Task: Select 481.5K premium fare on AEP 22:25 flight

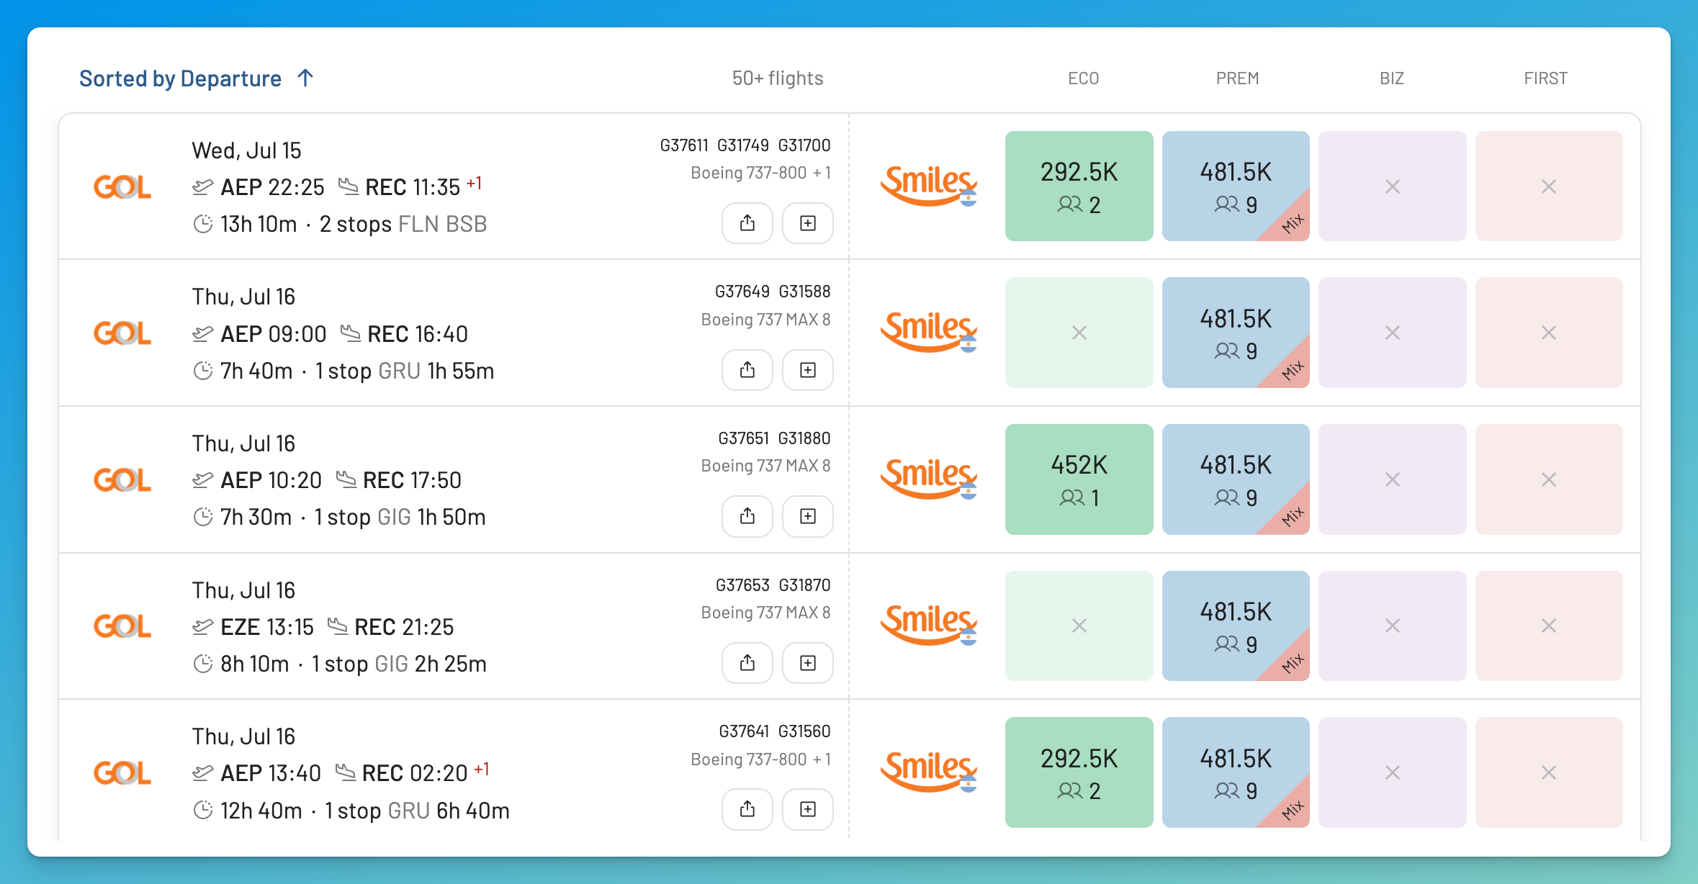Action: [x=1236, y=186]
